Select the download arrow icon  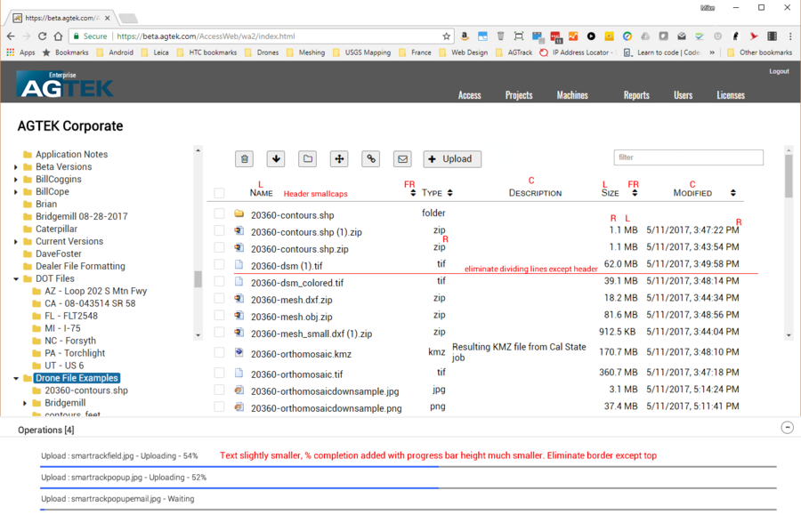coord(276,158)
